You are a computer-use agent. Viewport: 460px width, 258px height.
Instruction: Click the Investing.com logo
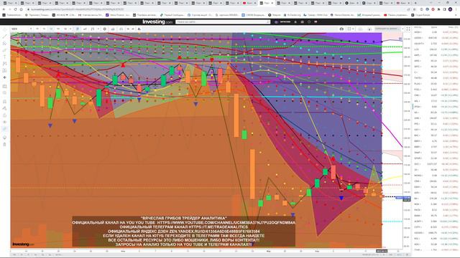click(x=157, y=22)
